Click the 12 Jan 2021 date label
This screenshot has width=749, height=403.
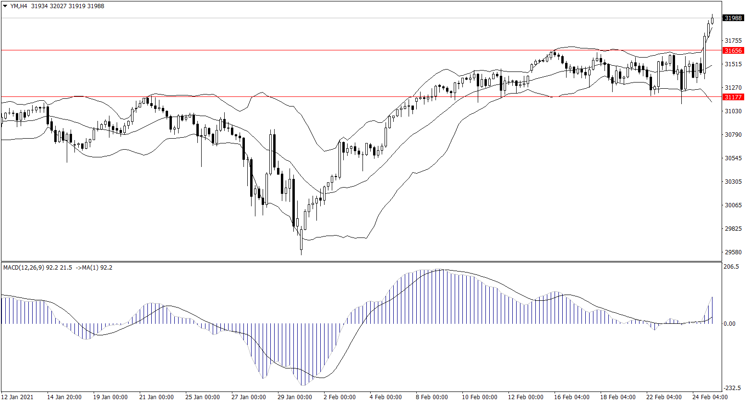click(x=18, y=397)
